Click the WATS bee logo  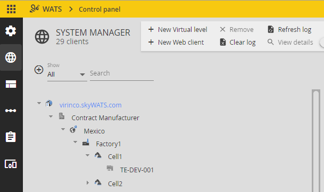pos(35,9)
